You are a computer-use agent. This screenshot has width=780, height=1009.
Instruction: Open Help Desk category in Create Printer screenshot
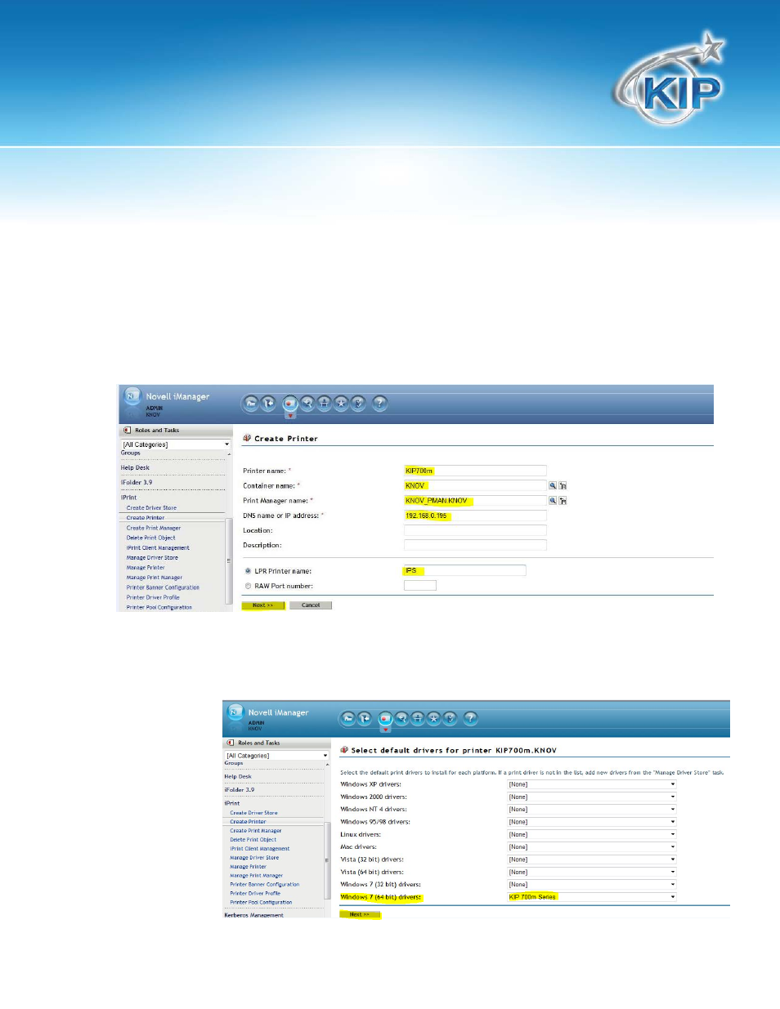pos(135,468)
